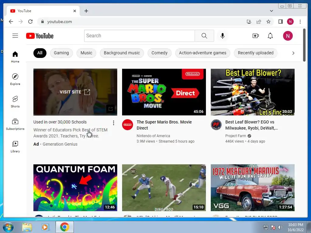Image resolution: width=311 pixels, height=233 pixels.
Task: Go to Home in the sidebar
Action: (15, 57)
